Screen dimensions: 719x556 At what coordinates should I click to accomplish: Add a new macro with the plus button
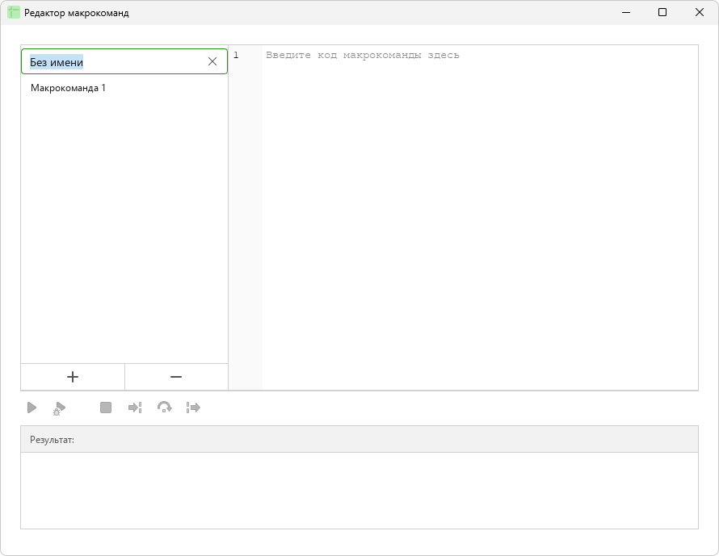pos(73,377)
